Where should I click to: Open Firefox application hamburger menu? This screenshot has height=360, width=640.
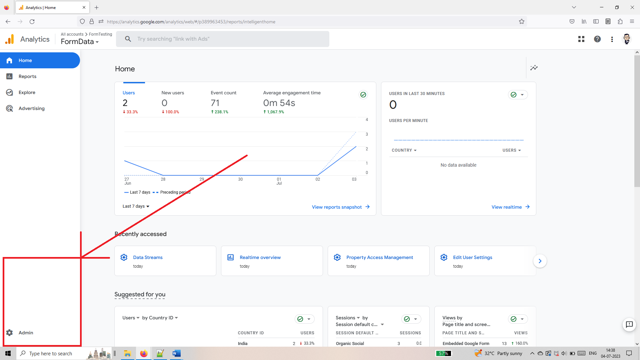632,22
